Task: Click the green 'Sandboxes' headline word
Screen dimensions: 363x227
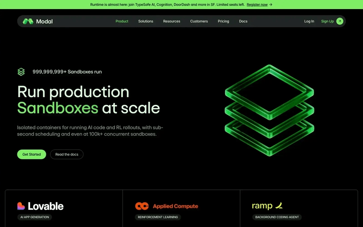Action: (58, 108)
